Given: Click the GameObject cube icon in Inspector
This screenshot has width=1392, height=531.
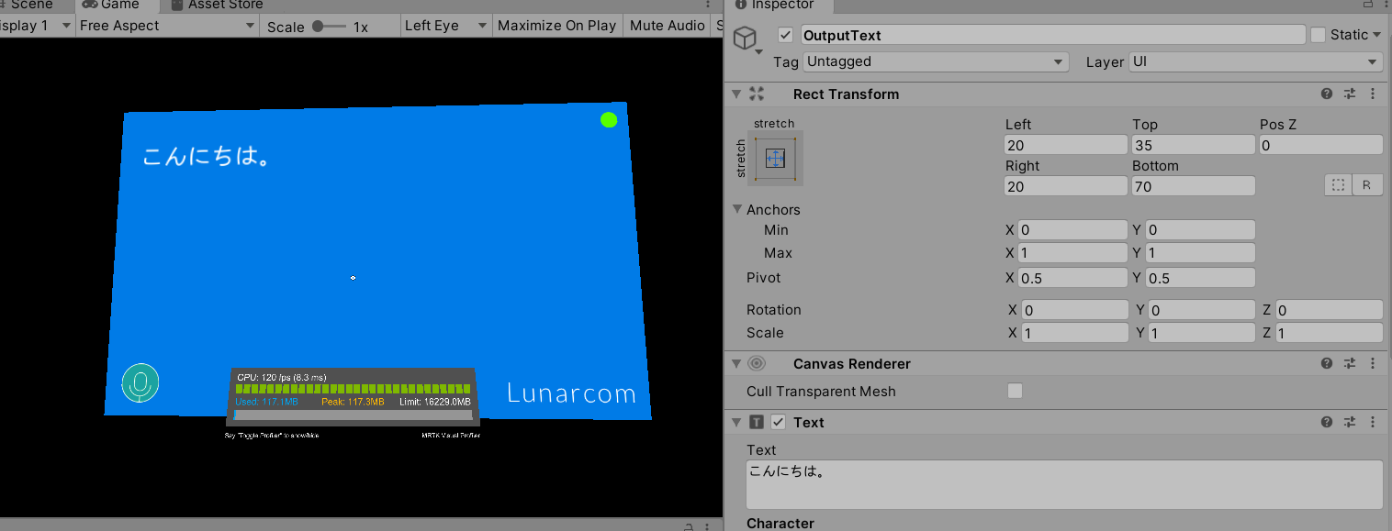Looking at the screenshot, I should click(745, 39).
